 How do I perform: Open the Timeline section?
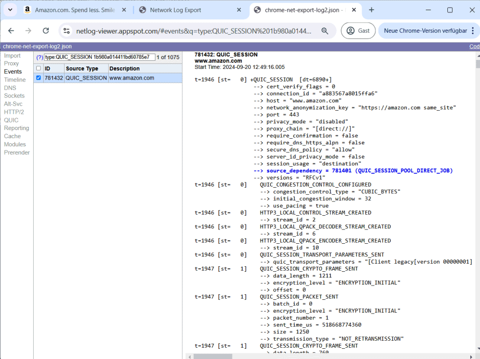15,80
